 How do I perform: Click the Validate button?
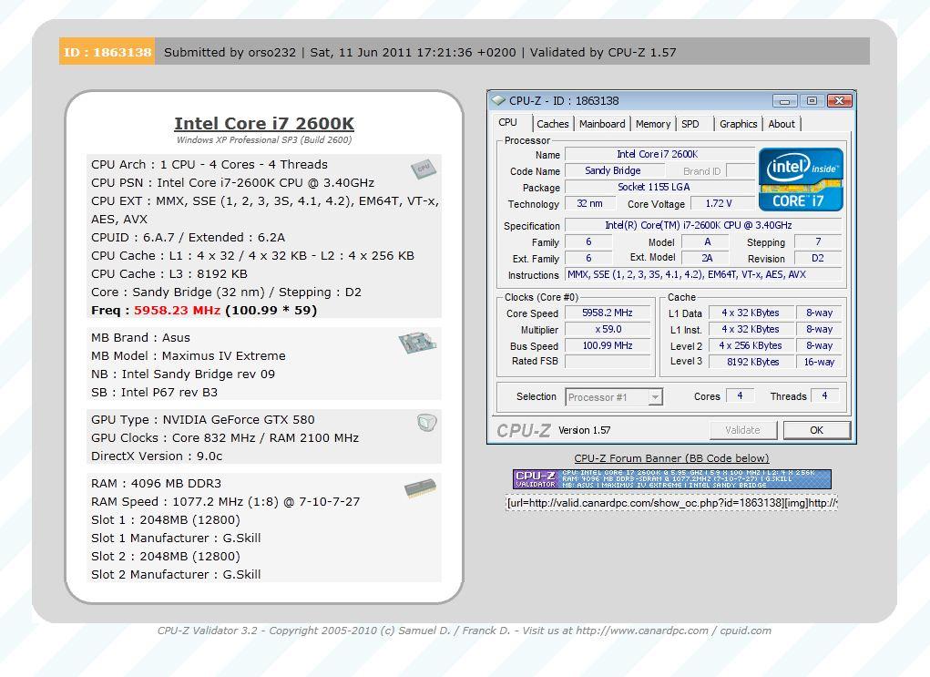742,430
